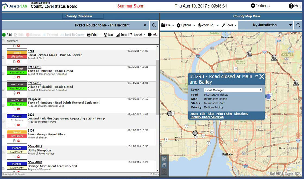Click the search magnifier beside My Jurisdiction
This screenshot has width=304, height=179.
pos(298,25)
